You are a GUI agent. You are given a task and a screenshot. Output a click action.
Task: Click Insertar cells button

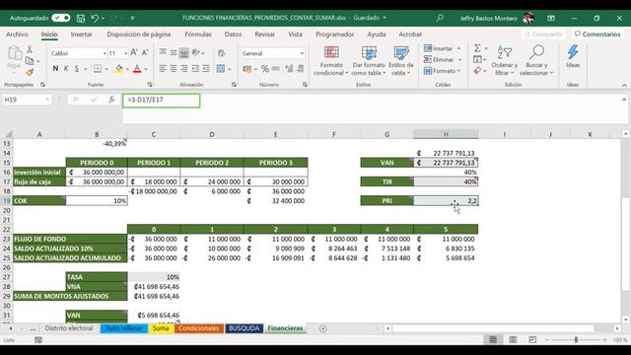[438, 48]
